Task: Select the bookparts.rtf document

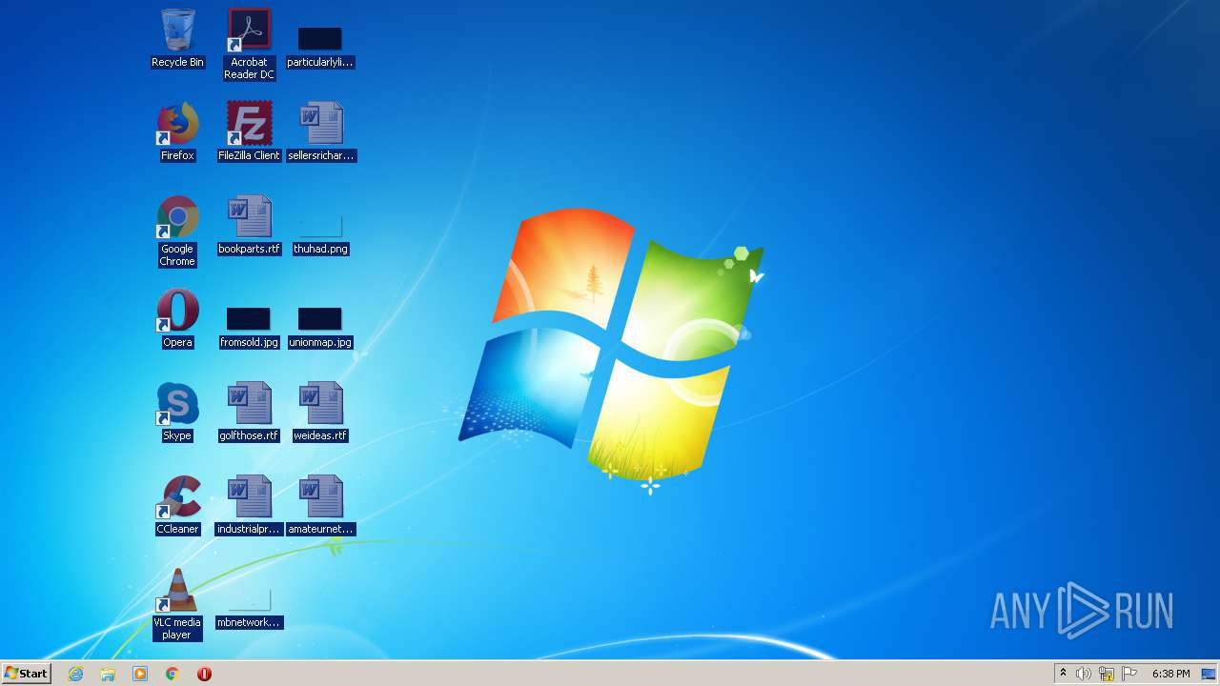Action: pos(249,225)
